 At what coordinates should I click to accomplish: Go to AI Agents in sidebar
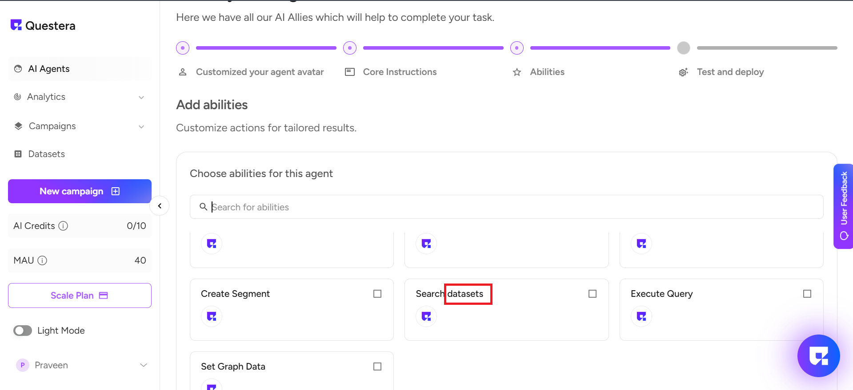[x=49, y=69]
